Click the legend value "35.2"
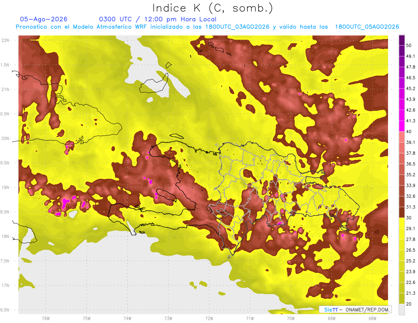Image resolution: width=418 pixels, height=323 pixels. (411, 175)
